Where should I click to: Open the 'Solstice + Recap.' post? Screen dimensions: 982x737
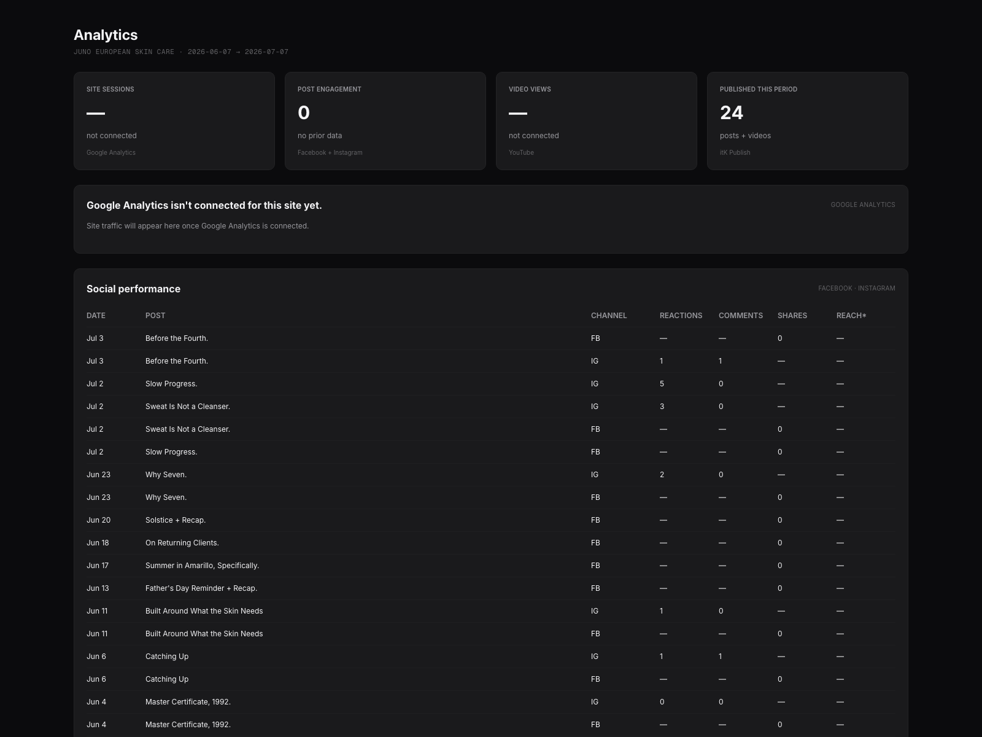176,520
